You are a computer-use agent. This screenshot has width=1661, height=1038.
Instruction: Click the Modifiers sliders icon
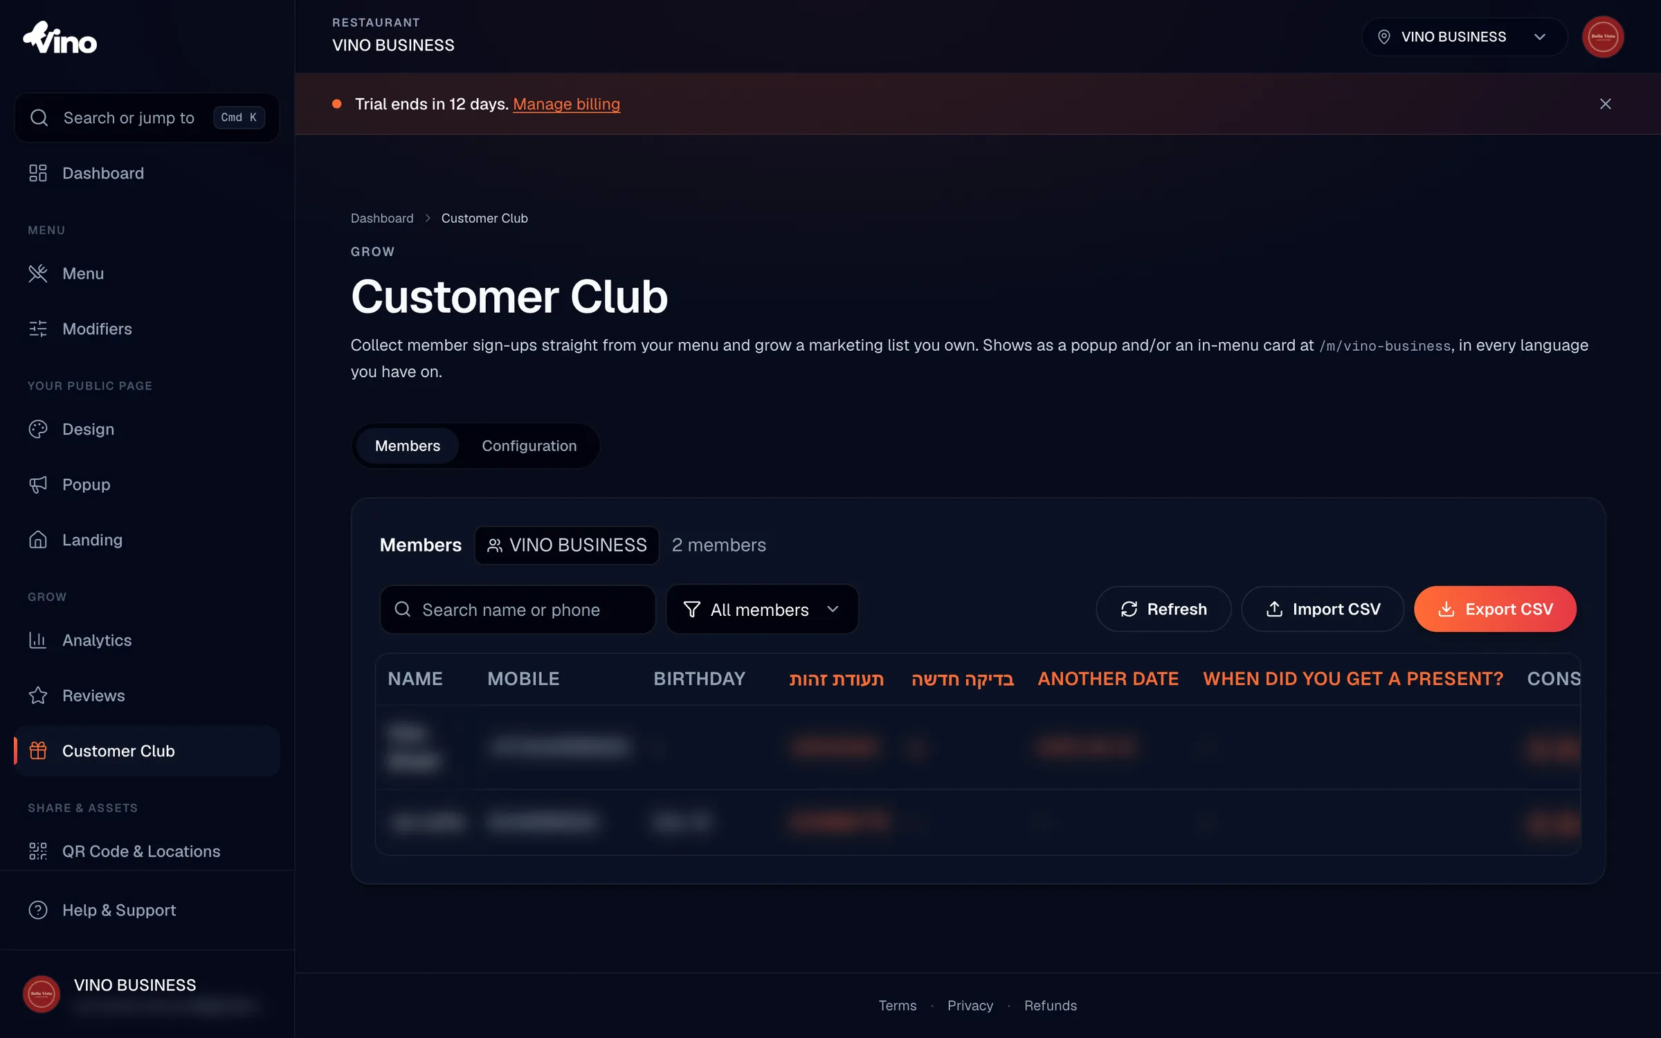click(38, 329)
